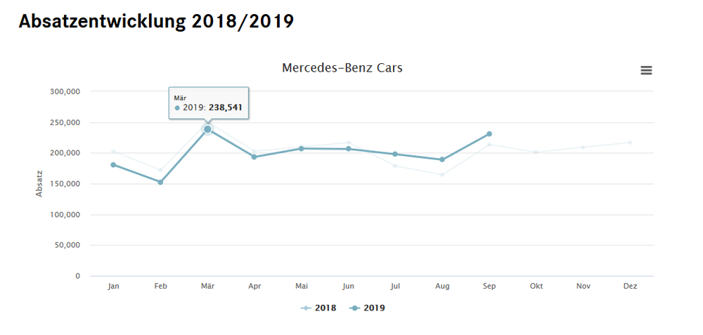Toggle the 2018 series in legend
The height and width of the screenshot is (335, 703).
pyautogui.click(x=318, y=308)
